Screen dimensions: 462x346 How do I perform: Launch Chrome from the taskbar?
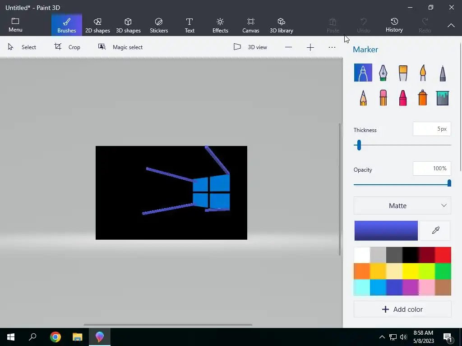coord(55,337)
